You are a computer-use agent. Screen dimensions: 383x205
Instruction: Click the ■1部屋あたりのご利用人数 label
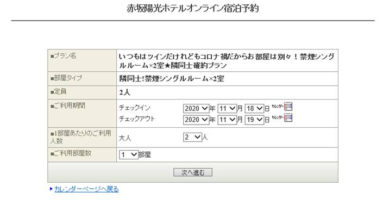click(x=81, y=137)
